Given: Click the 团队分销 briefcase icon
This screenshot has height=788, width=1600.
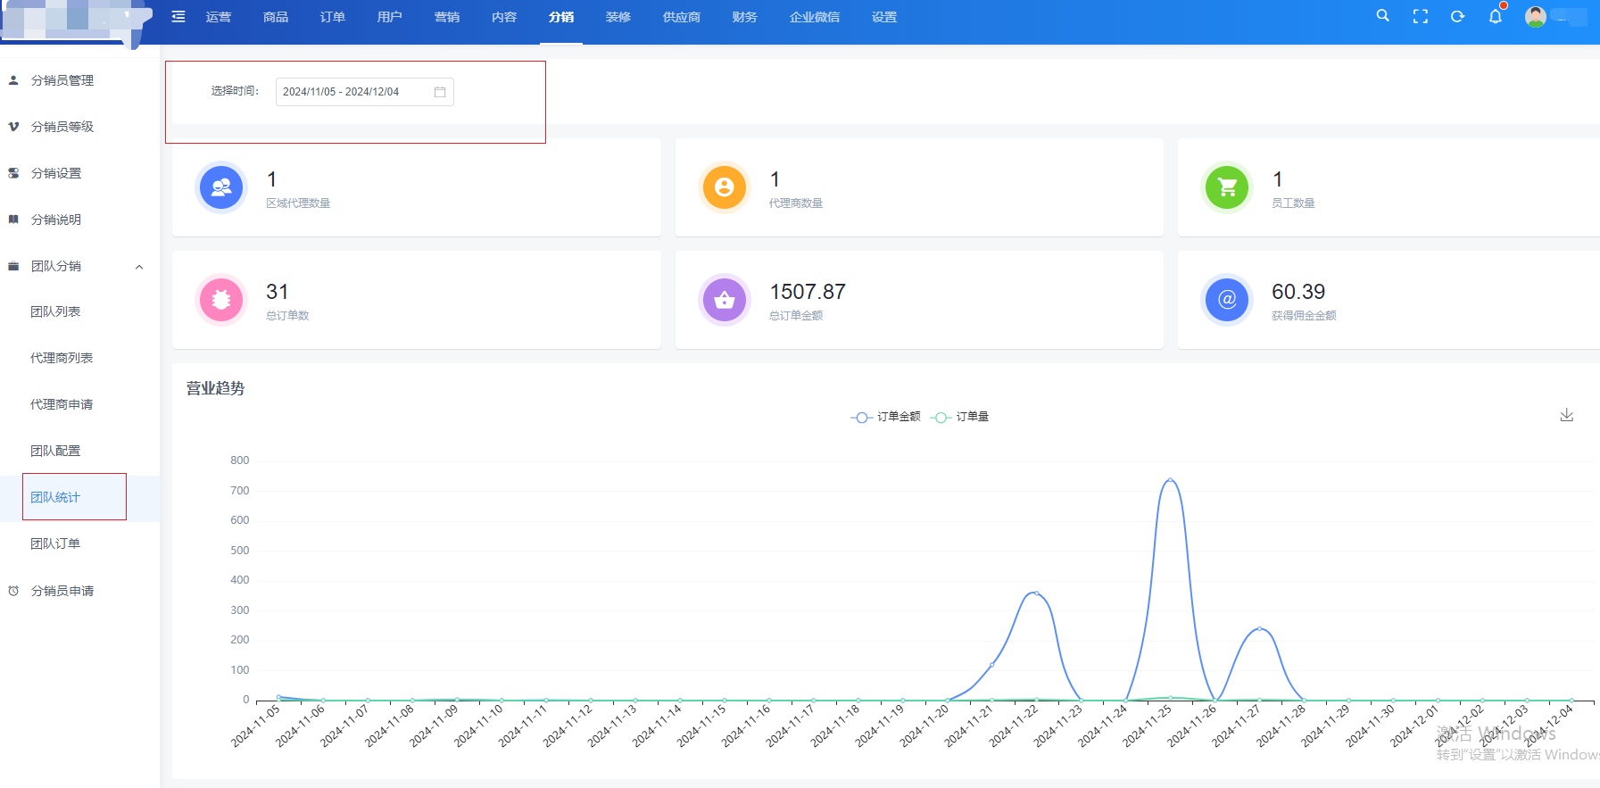Looking at the screenshot, I should pos(13,266).
